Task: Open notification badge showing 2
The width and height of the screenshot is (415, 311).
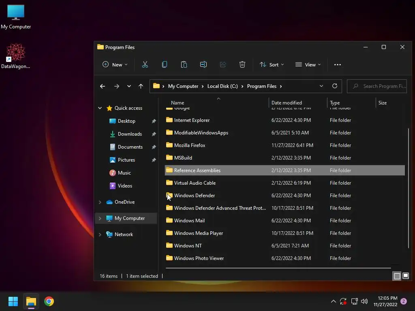Action: point(404,301)
